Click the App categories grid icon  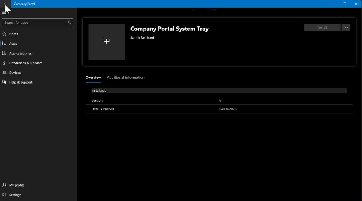[4, 53]
